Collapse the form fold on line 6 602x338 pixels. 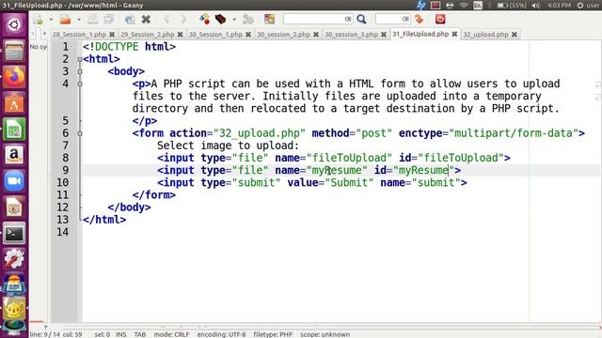[79, 133]
